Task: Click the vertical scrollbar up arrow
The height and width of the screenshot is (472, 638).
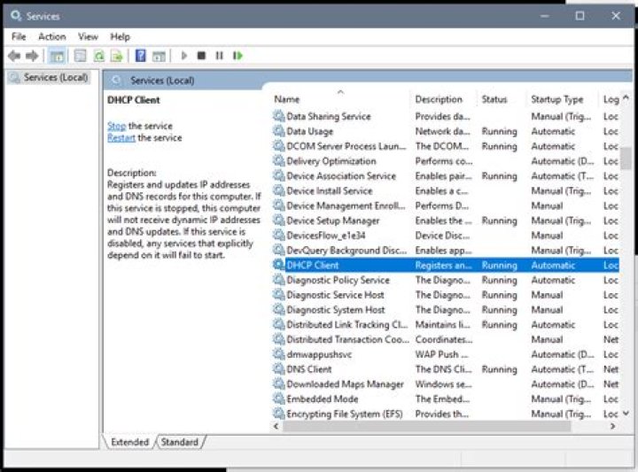Action: 626,97
